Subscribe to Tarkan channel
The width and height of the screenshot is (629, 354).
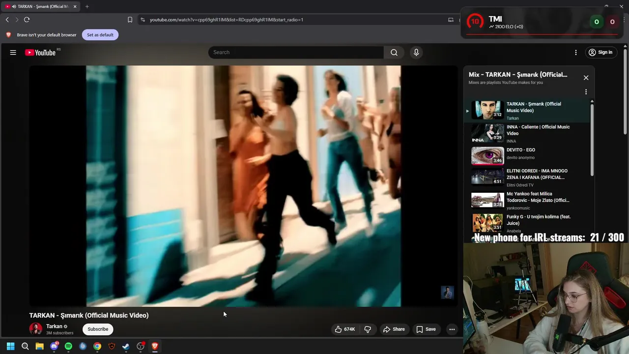98,329
